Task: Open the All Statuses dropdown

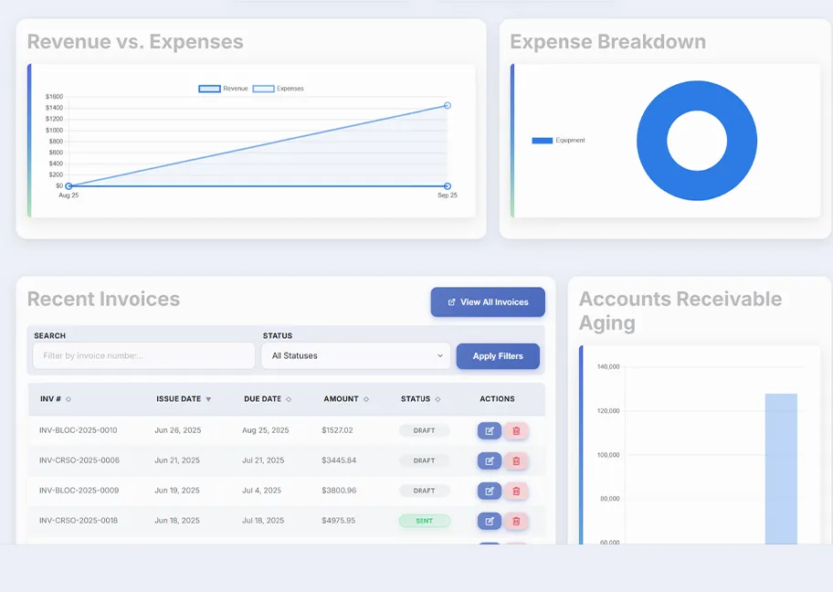Action: [x=354, y=355]
